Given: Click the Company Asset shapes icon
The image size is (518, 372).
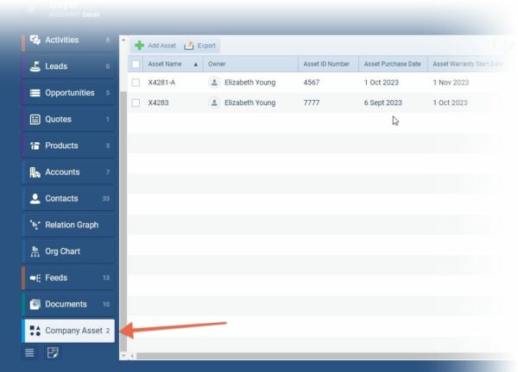Looking at the screenshot, I should [35, 331].
